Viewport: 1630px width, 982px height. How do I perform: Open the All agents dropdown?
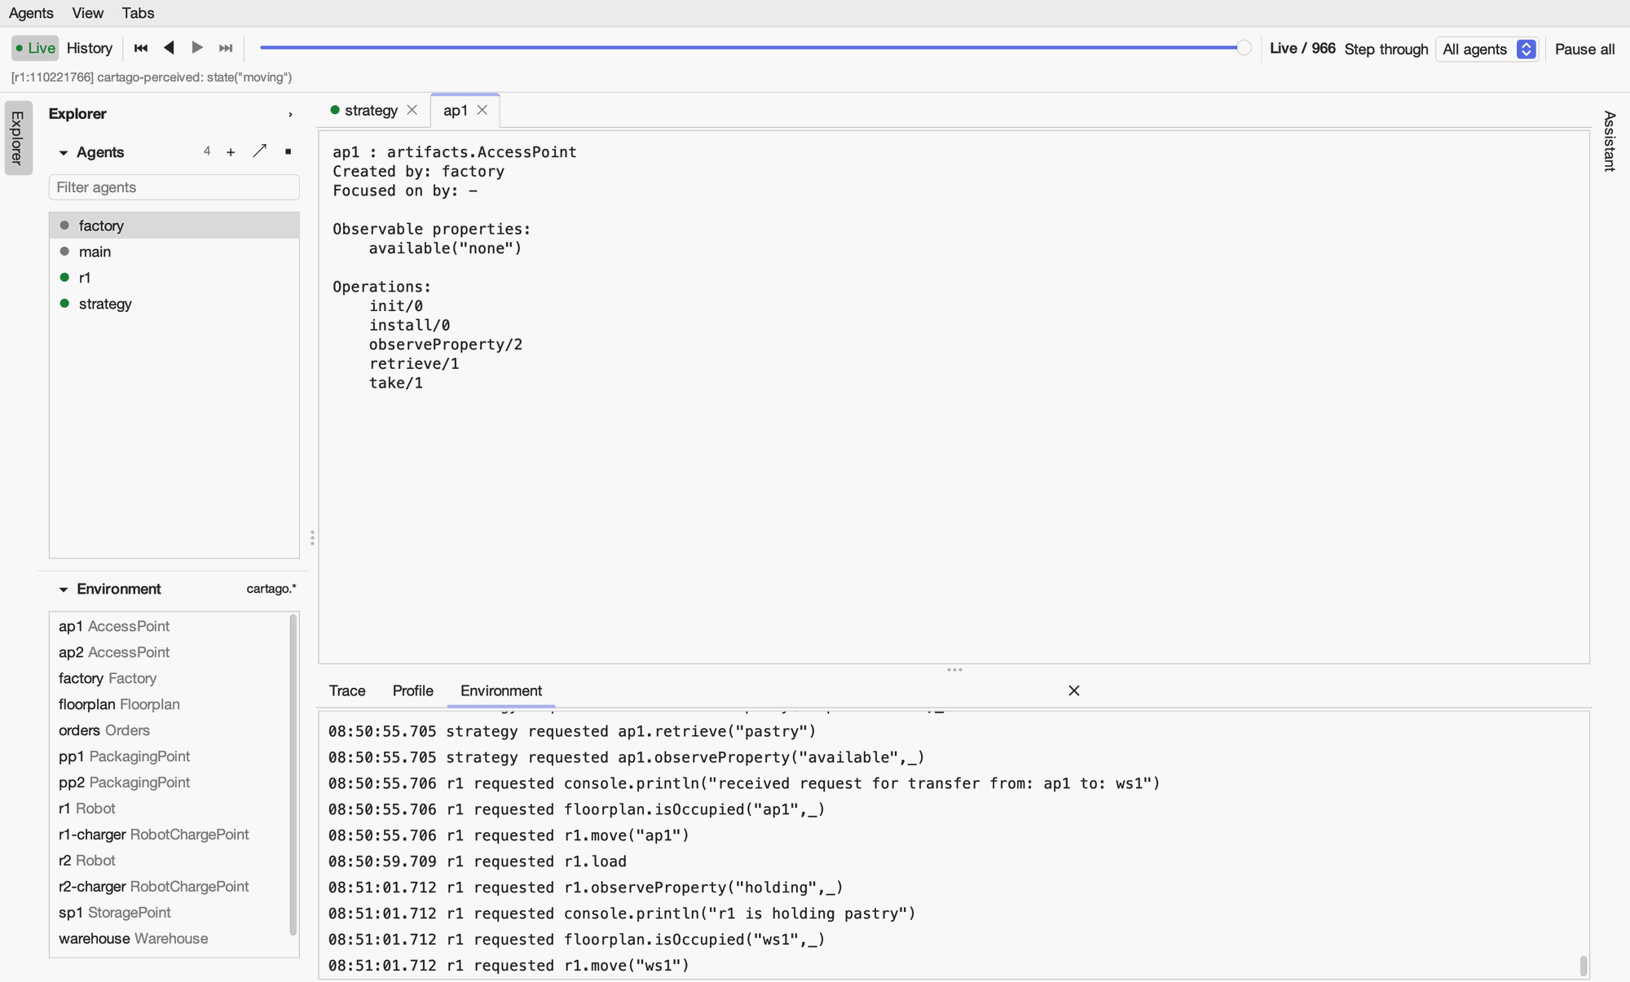coord(1487,49)
